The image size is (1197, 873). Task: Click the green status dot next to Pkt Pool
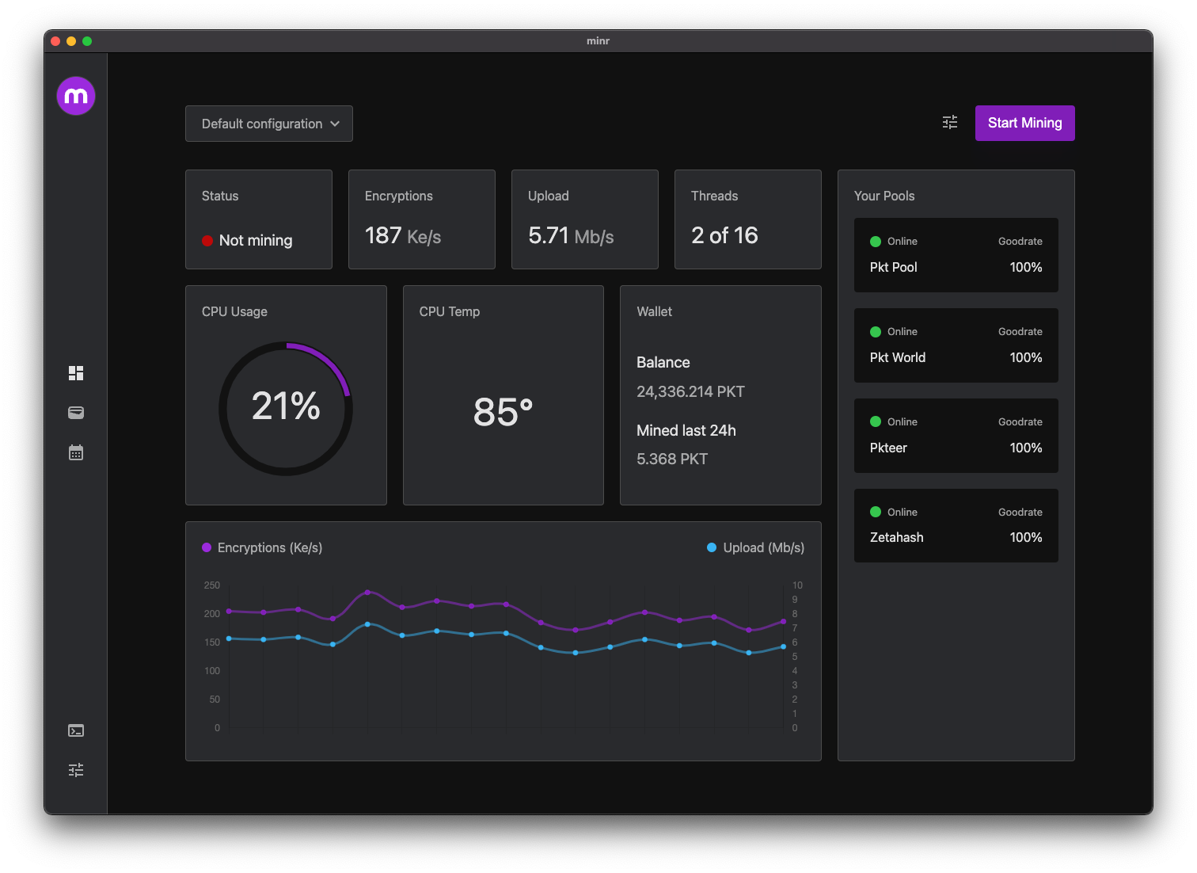(875, 241)
